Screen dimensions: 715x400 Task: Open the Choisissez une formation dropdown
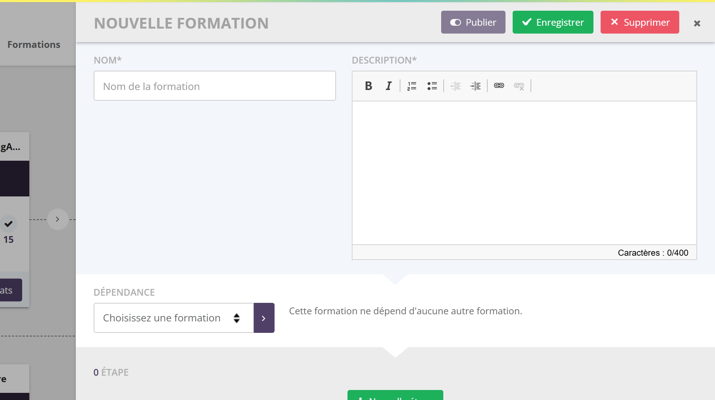tap(174, 318)
